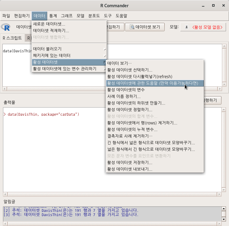Click the partially hidden 편집하기 dataset button

click(x=115, y=27)
